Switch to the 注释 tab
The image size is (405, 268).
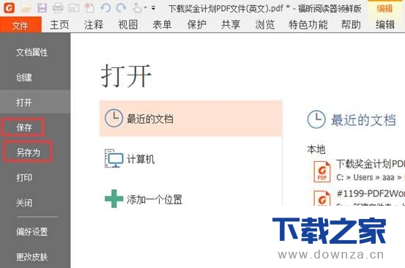94,25
